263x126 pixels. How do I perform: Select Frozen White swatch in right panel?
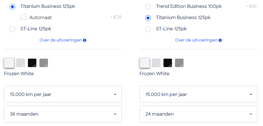click(x=145, y=63)
